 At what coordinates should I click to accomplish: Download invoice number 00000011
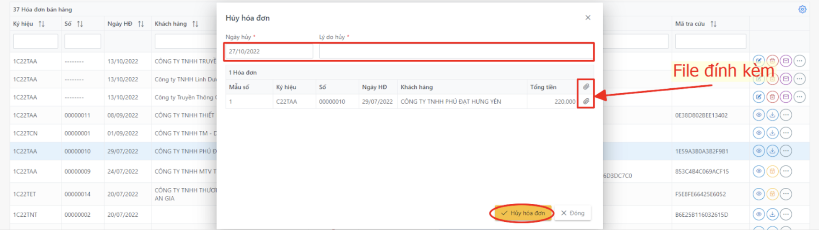tap(772, 115)
